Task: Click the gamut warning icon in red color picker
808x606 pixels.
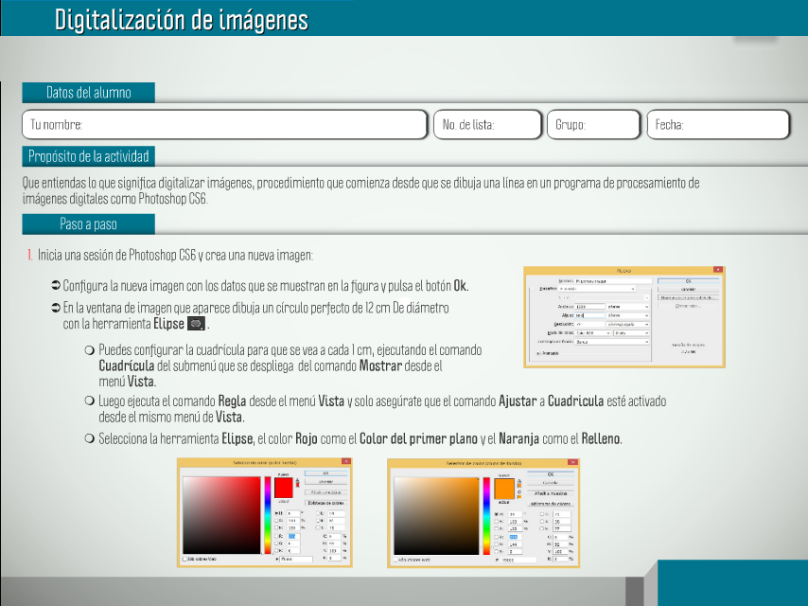Action: [299, 482]
